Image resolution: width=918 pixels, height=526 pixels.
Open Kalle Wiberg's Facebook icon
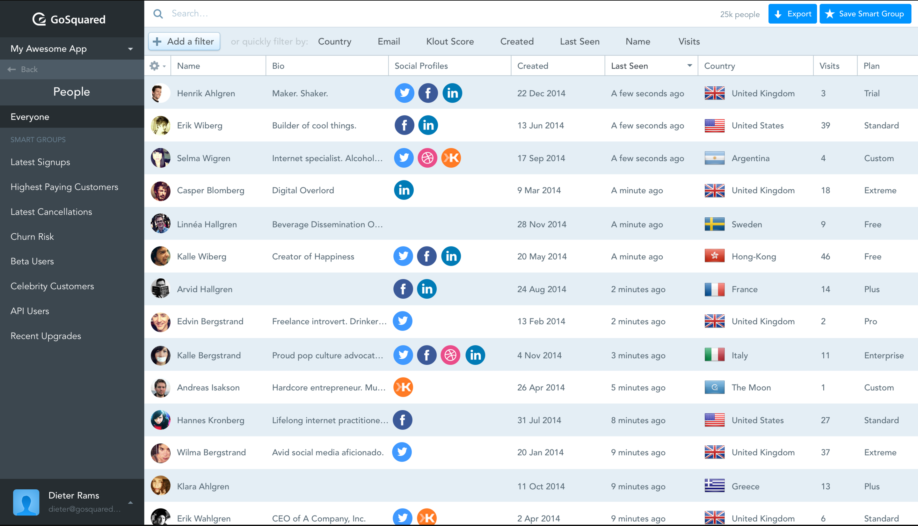coord(427,256)
